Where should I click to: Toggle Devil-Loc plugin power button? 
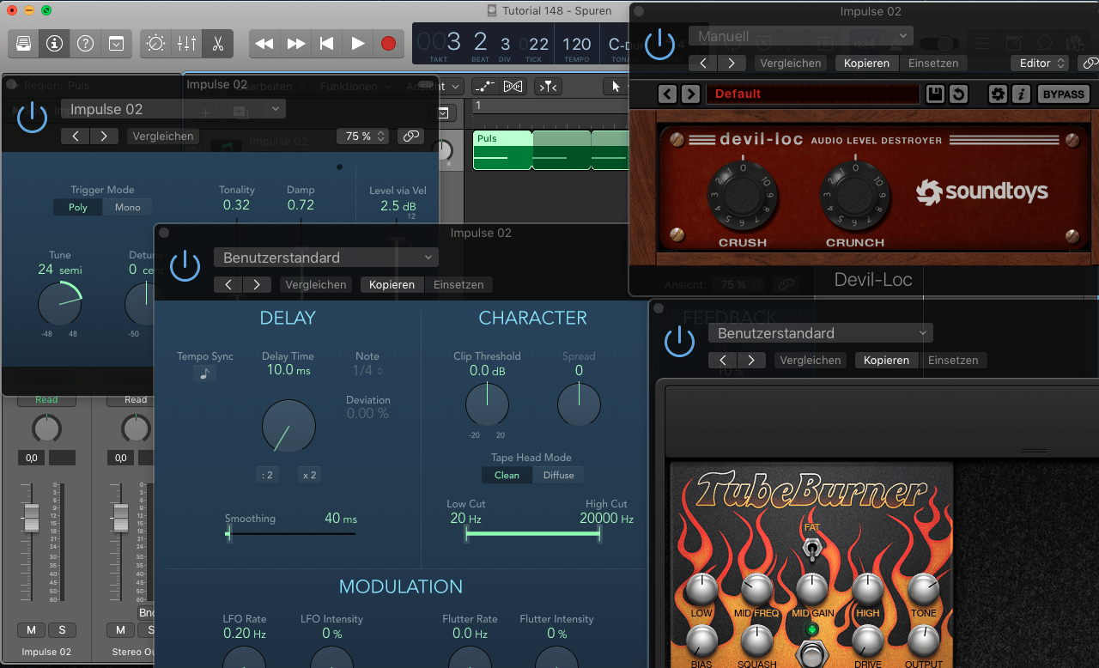point(659,44)
